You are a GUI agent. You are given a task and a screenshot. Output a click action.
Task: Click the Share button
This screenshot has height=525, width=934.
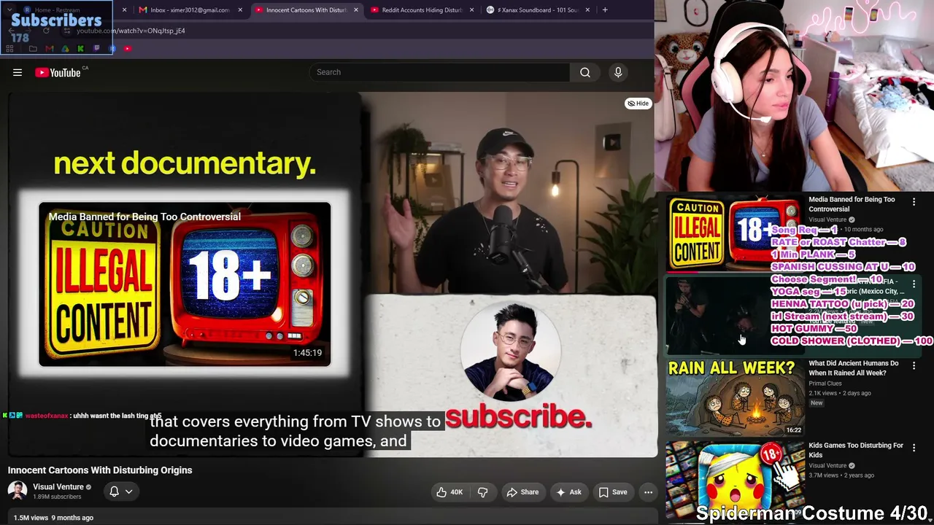[x=522, y=492]
